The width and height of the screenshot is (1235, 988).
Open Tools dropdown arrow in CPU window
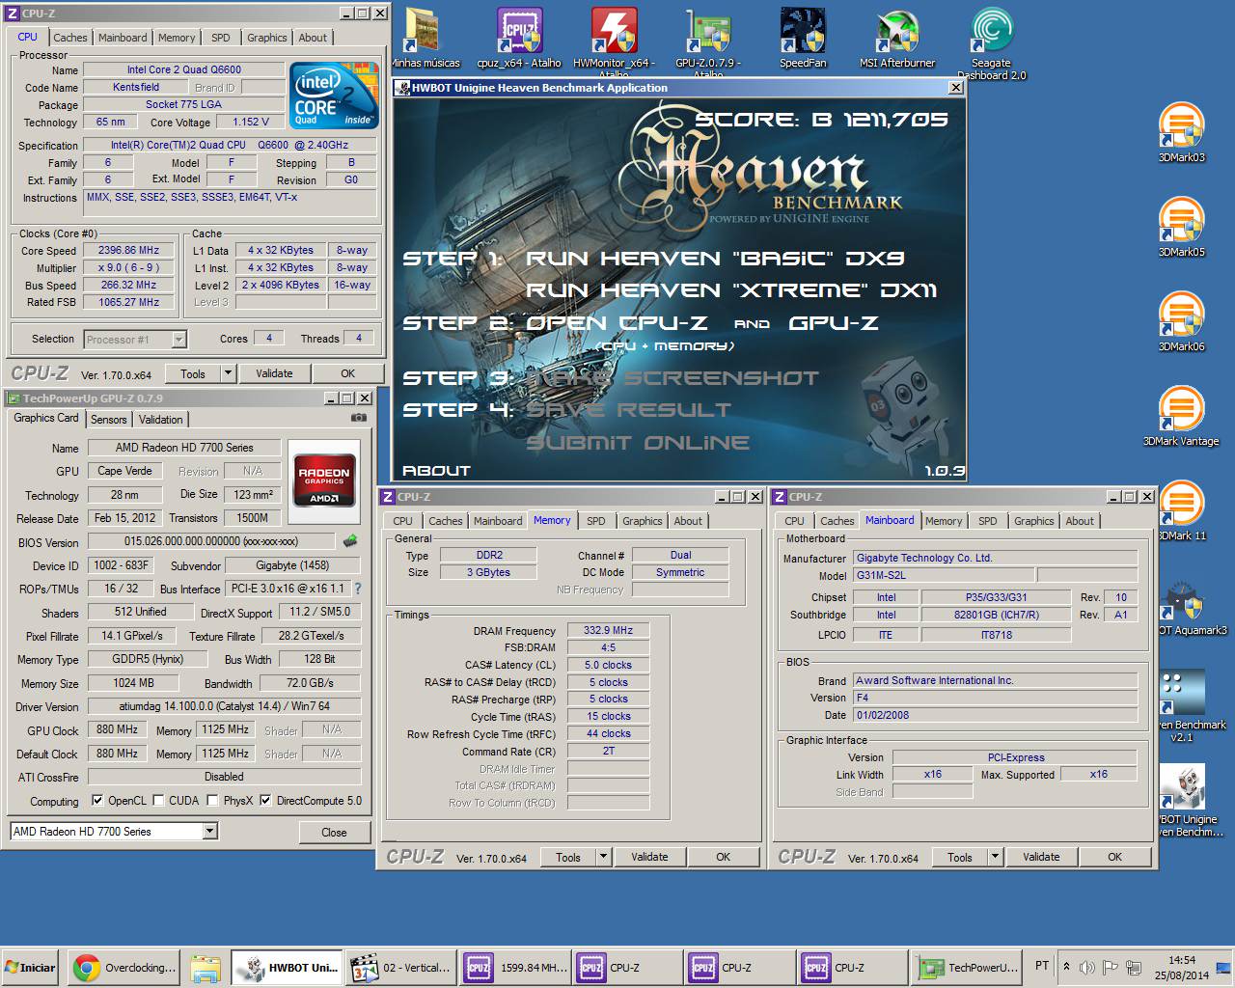[228, 373]
